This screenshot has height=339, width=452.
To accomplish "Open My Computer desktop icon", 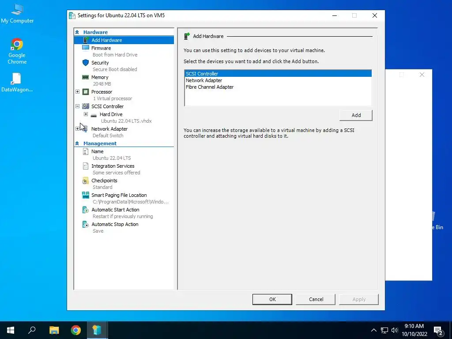I will [17, 14].
